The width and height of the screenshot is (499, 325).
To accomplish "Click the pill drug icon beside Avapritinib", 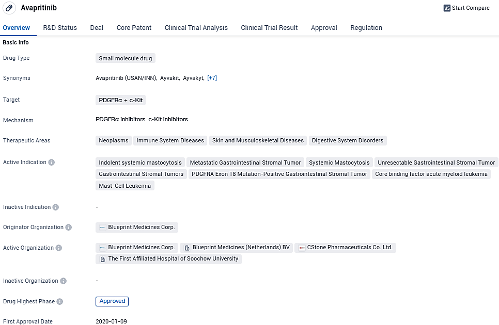I will tap(9, 8).
